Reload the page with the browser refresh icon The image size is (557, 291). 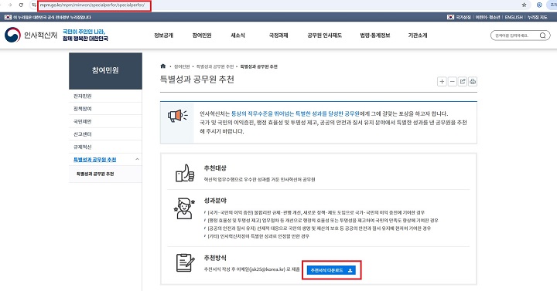21,5
